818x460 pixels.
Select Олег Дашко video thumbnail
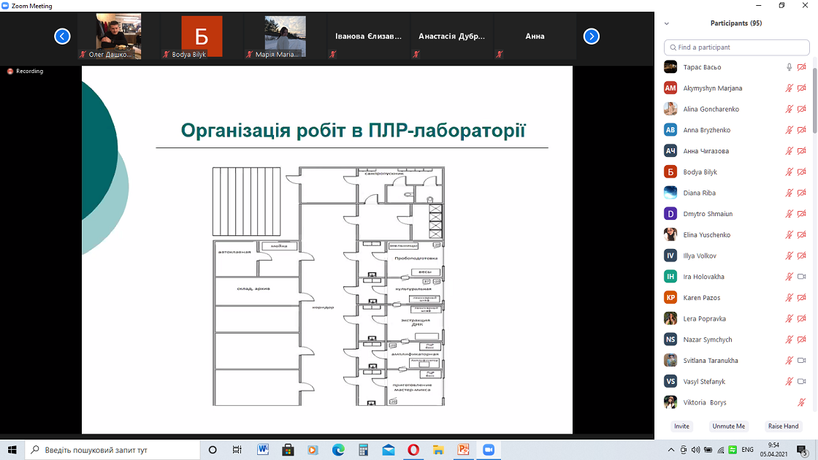118,36
